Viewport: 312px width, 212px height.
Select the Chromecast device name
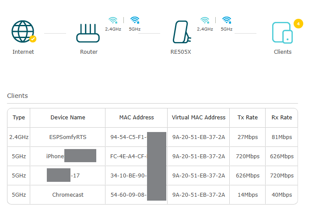[x=68, y=195]
